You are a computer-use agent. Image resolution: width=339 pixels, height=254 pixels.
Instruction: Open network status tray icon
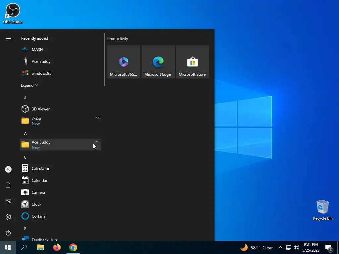[288, 247]
